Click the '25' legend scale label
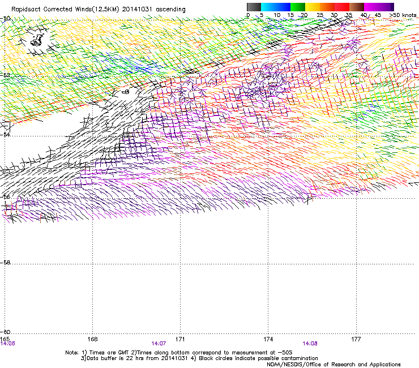 click(320, 15)
